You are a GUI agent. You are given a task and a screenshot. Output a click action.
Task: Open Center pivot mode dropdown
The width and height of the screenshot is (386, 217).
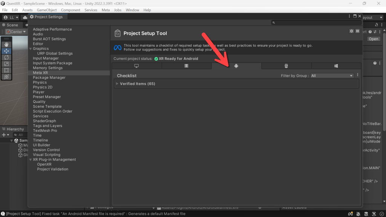click(x=16, y=32)
